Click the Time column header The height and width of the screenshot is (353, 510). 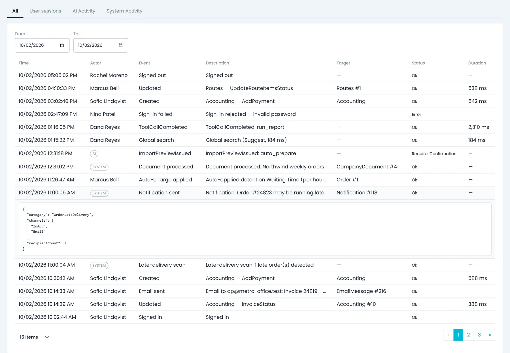click(x=24, y=63)
